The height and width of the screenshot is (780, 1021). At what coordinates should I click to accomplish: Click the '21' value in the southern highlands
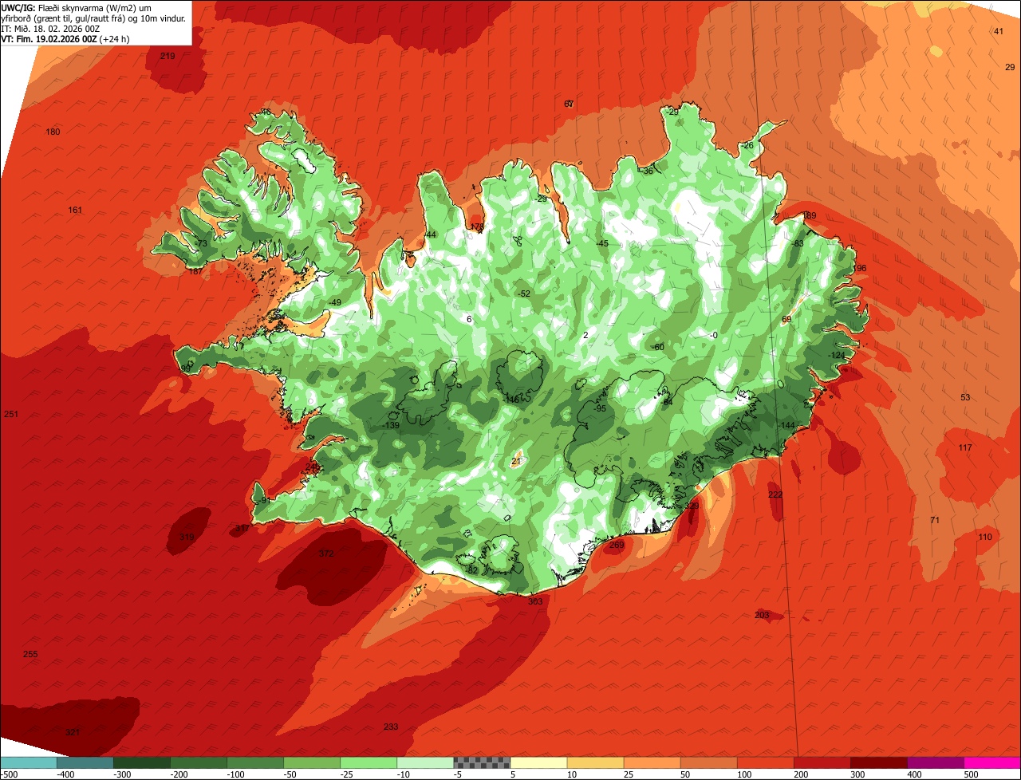pyautogui.click(x=516, y=461)
